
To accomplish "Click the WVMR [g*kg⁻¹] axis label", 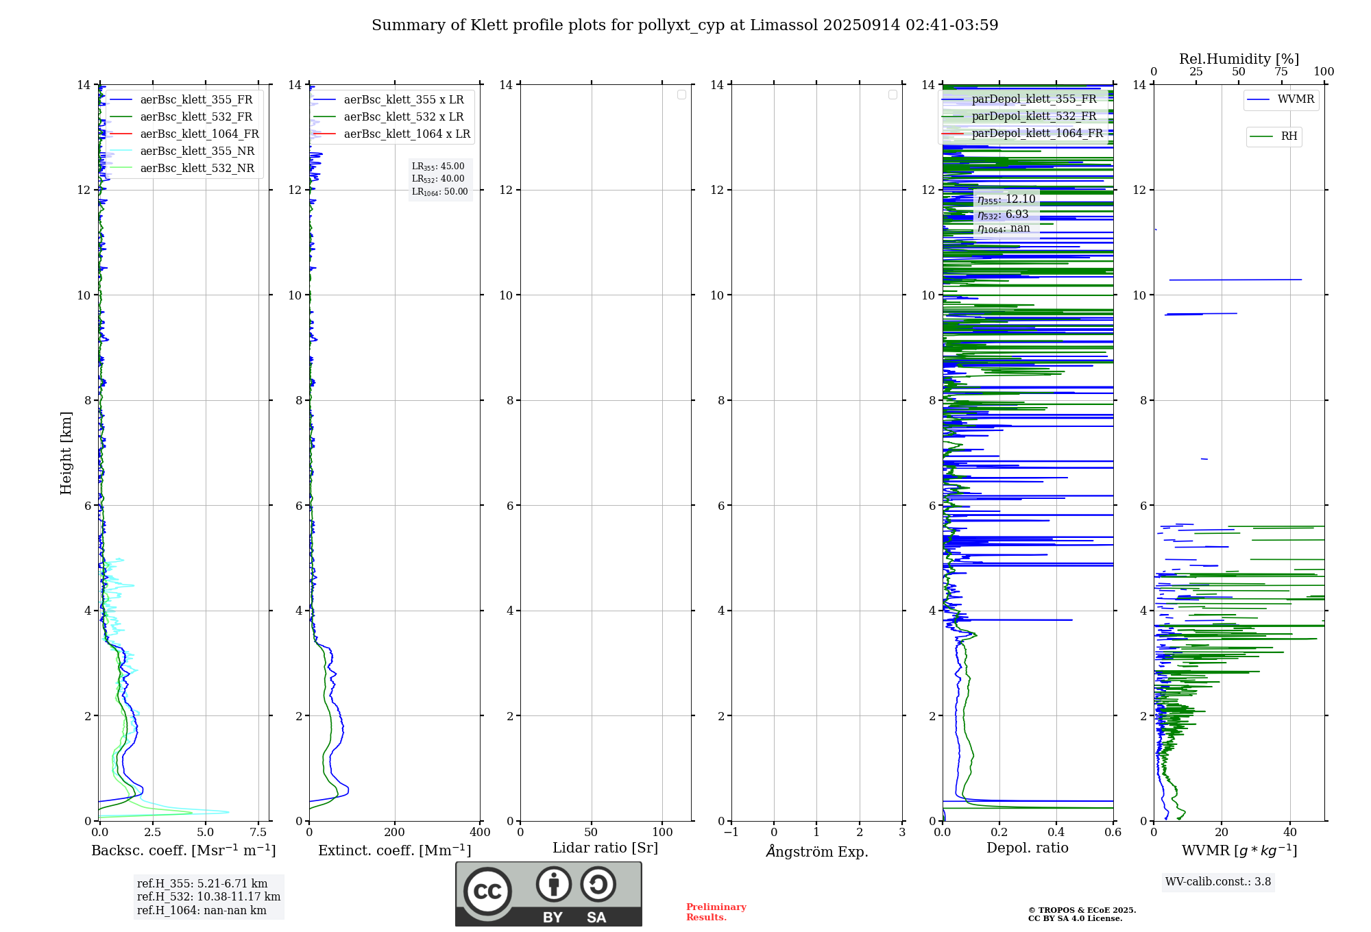I will pos(1239,850).
